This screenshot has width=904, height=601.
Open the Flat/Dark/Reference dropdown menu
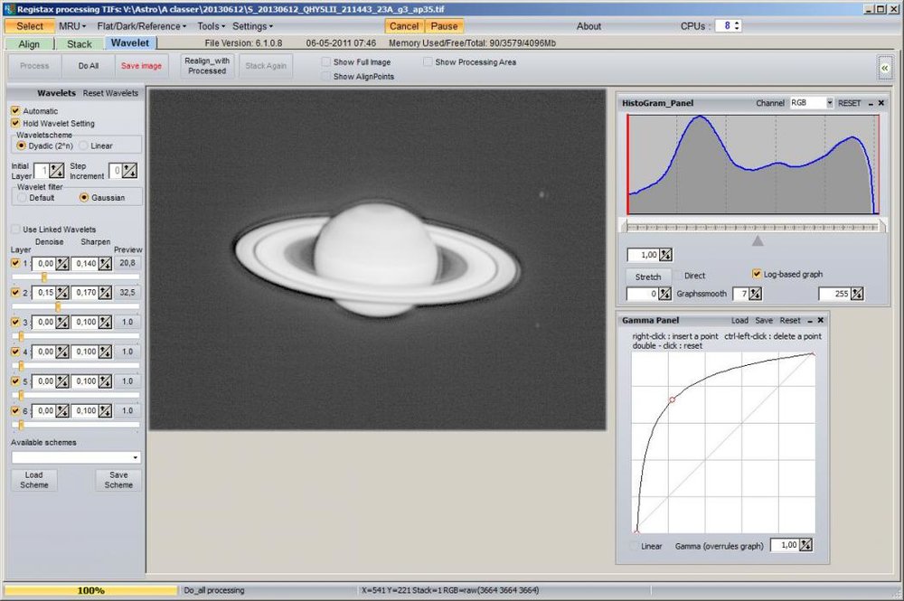click(142, 26)
